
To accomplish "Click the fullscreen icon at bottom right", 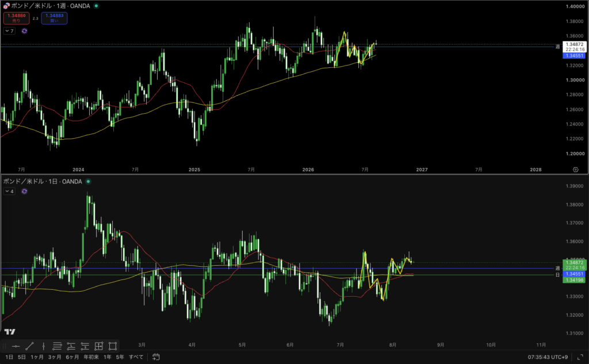I will [x=580, y=357].
